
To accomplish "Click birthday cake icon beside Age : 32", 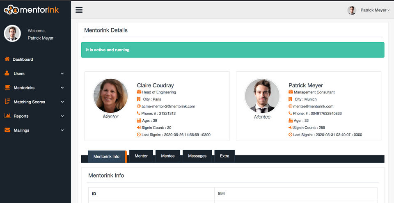I will point(291,120).
